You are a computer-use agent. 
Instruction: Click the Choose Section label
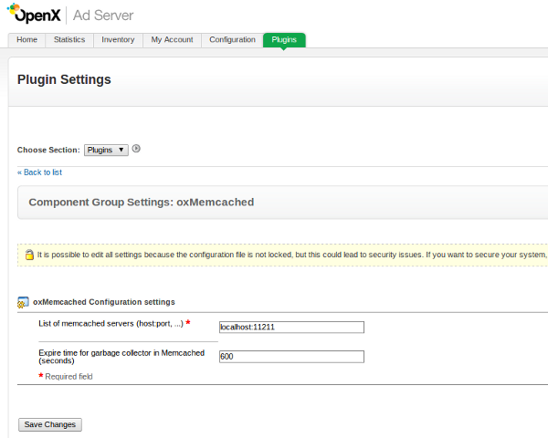click(x=48, y=150)
